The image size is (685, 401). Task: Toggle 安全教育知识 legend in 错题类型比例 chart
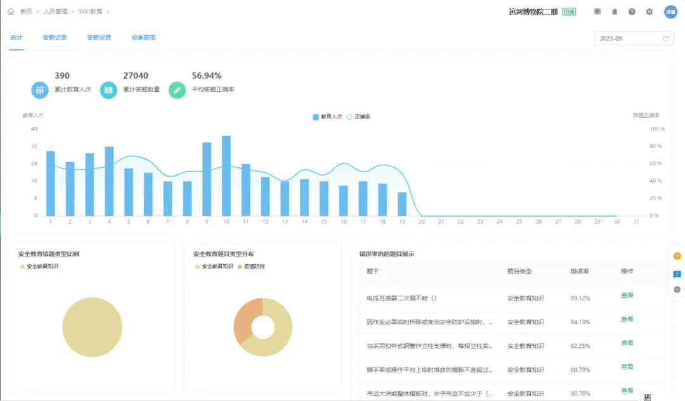pos(39,267)
